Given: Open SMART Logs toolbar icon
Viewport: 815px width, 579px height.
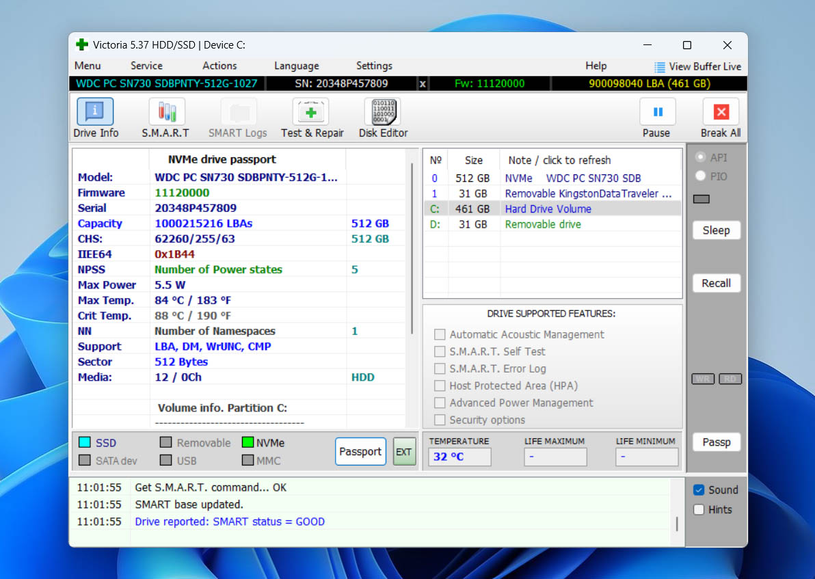Looking at the screenshot, I should click(x=239, y=112).
